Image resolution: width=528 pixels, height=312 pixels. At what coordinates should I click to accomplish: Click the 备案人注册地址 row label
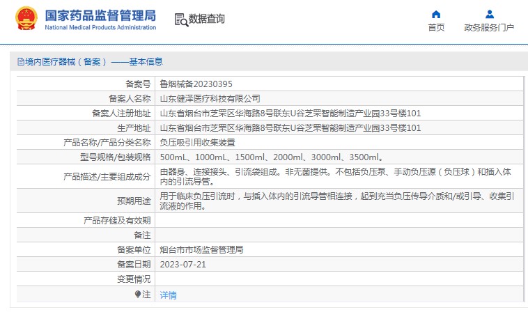tap(121, 113)
